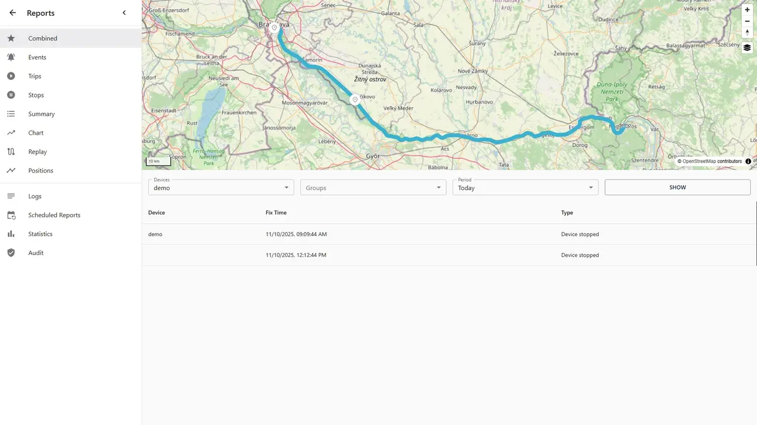
Task: Open the OpenStreetMap contributors link
Action: pos(710,161)
